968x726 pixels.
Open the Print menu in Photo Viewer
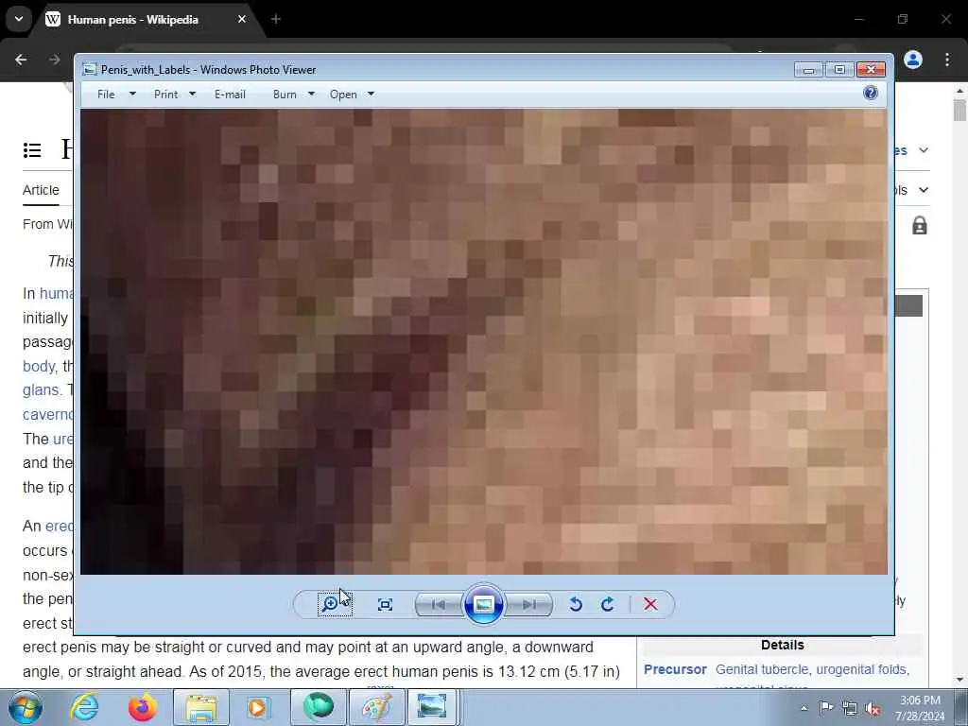[166, 95]
